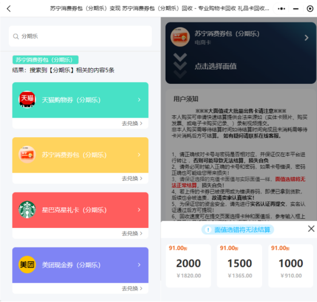317x302 pixels.
Task: Close the face value selection sheet
Action: [311, 229]
